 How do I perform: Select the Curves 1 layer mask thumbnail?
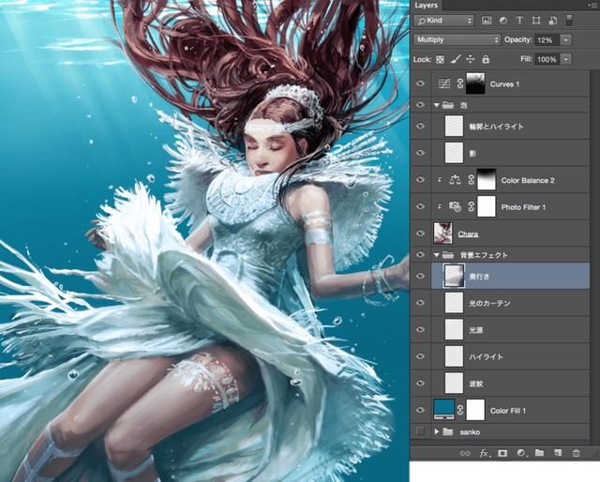[x=475, y=83]
